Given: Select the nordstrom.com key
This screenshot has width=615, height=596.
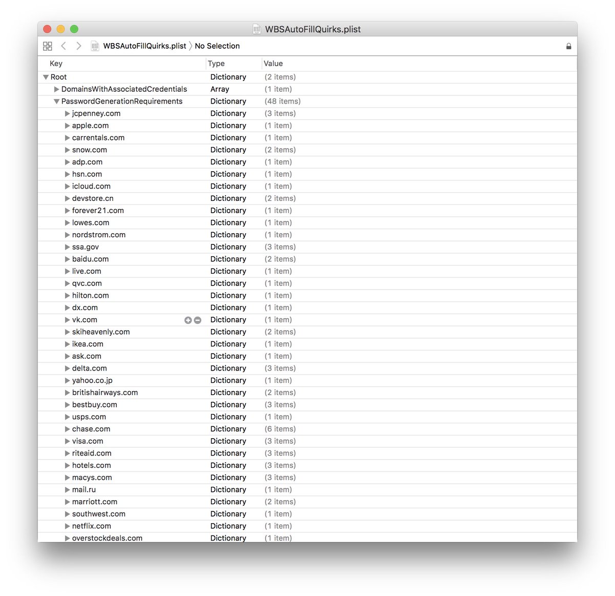Looking at the screenshot, I should coord(99,235).
